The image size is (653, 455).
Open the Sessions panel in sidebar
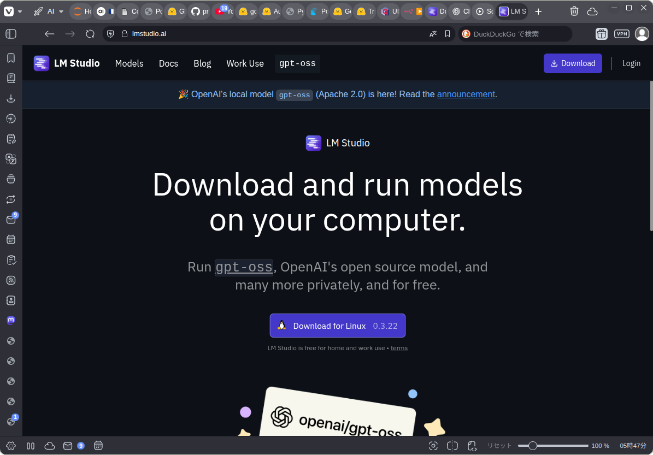tap(11, 199)
